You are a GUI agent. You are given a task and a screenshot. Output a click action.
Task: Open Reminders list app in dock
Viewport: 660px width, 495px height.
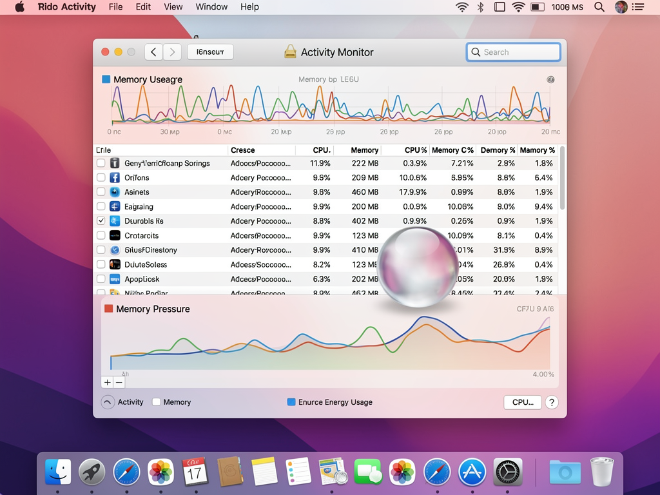click(x=298, y=471)
